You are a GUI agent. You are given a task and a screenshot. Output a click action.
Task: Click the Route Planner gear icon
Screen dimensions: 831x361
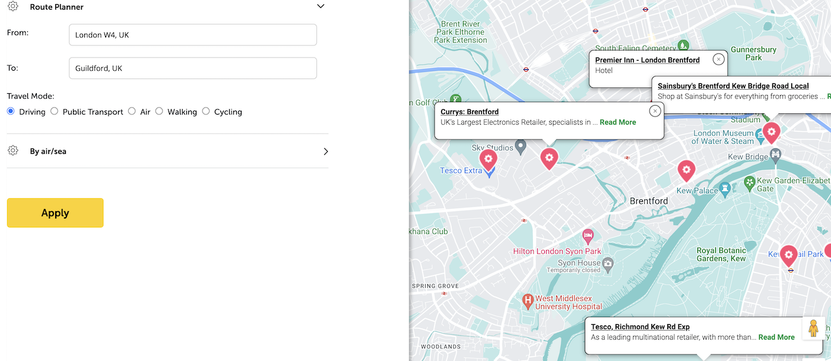[13, 7]
